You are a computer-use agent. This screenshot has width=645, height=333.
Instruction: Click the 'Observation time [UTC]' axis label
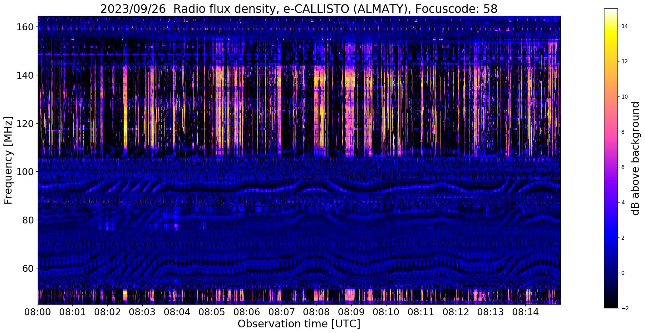pos(299,324)
